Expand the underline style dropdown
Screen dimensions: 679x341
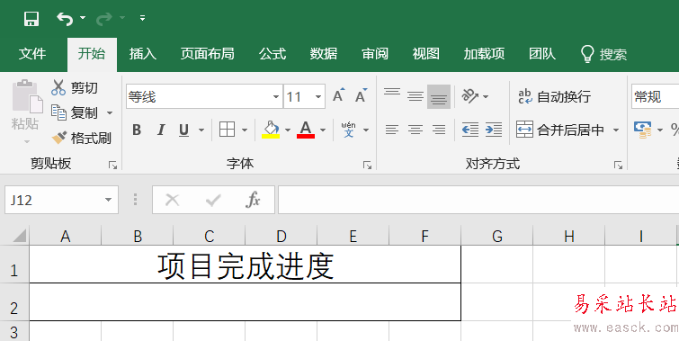[x=201, y=130]
